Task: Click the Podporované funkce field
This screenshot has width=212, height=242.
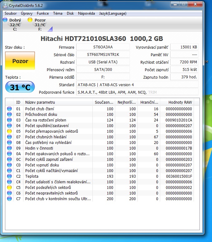Action: 137,92
